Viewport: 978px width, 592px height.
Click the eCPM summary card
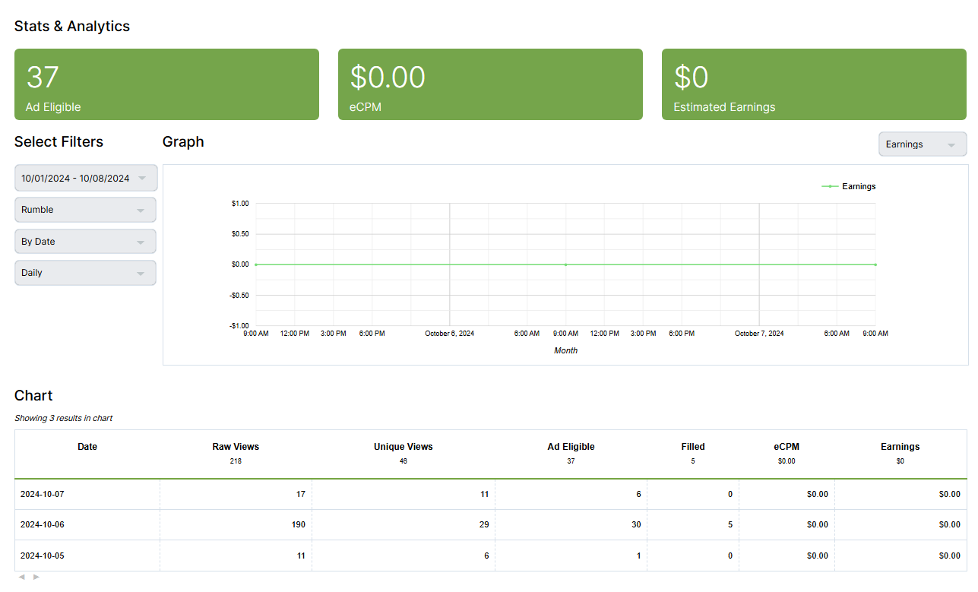[490, 84]
